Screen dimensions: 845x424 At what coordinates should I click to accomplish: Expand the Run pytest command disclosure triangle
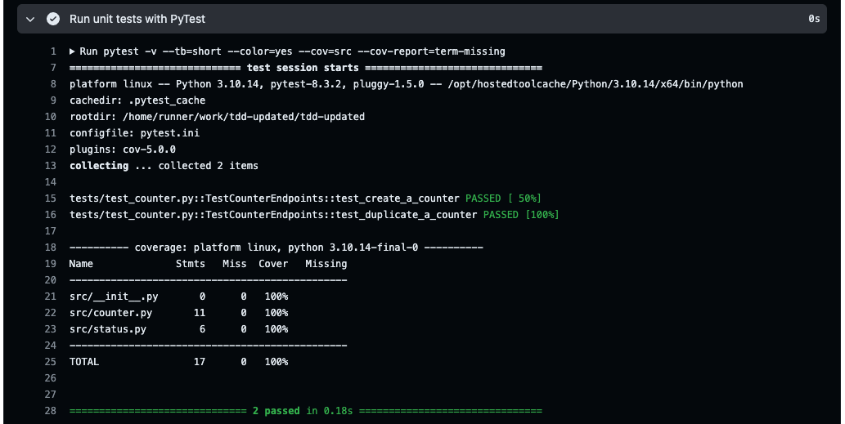[72, 51]
